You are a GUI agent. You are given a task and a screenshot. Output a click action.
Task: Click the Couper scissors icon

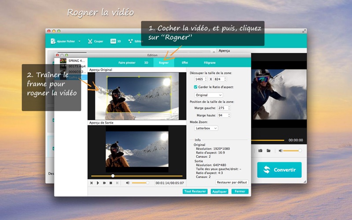click(x=90, y=41)
